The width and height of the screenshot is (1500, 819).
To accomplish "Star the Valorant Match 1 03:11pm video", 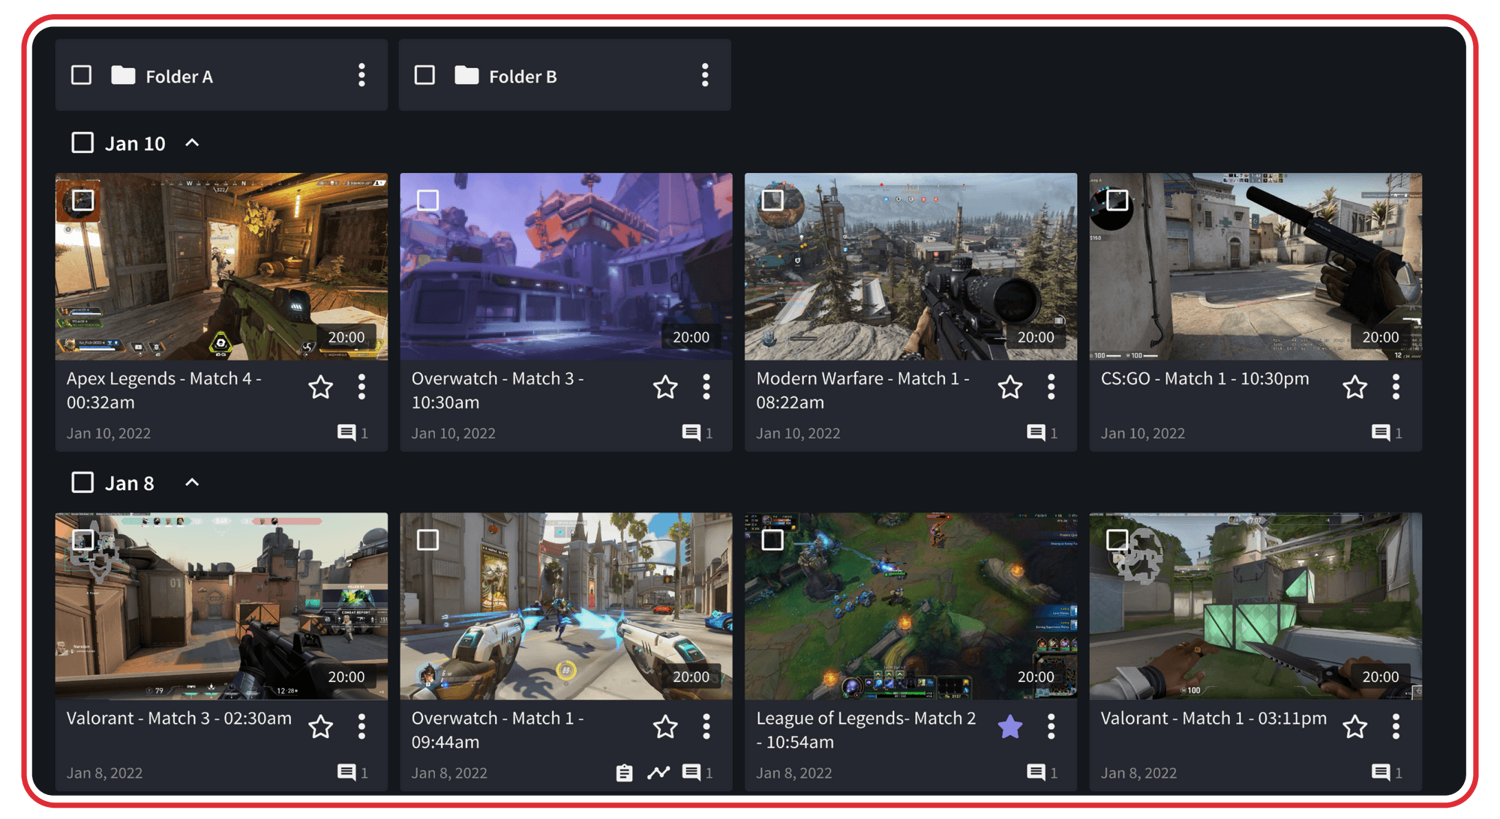I will pos(1354,726).
